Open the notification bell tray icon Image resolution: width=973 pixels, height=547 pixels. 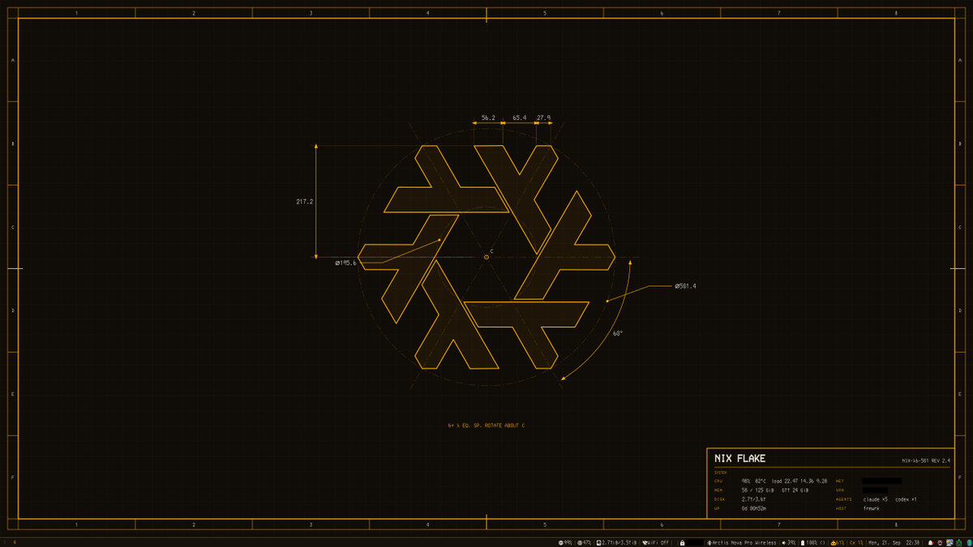pyautogui.click(x=931, y=542)
